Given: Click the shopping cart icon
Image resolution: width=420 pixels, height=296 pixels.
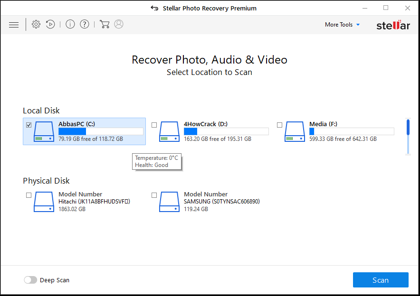Looking at the screenshot, I should 105,24.
